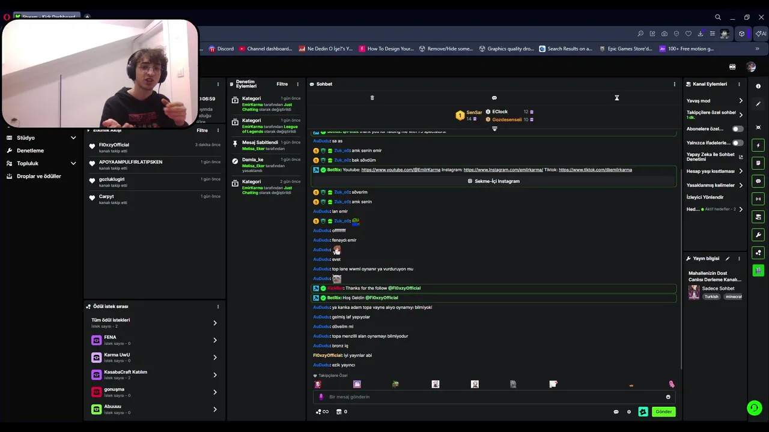Open Graphics quality bookmark

[506, 49]
